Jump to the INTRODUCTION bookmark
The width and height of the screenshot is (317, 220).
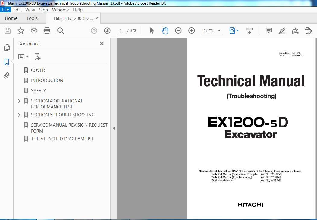point(47,81)
